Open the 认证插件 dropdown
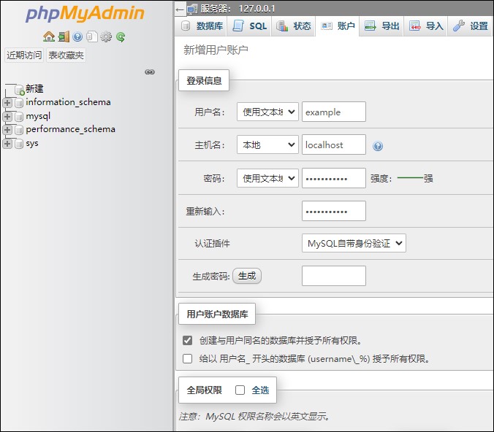Screen dimensions: 494x432 pyautogui.click(x=354, y=243)
